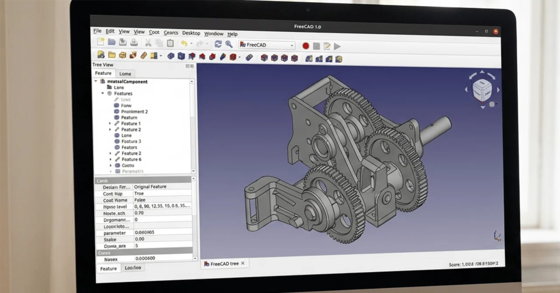Create a new document with the blank page icon
The height and width of the screenshot is (293, 560).
[x=101, y=42]
